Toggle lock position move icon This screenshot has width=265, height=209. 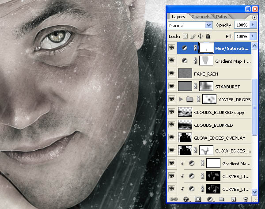click(x=200, y=36)
